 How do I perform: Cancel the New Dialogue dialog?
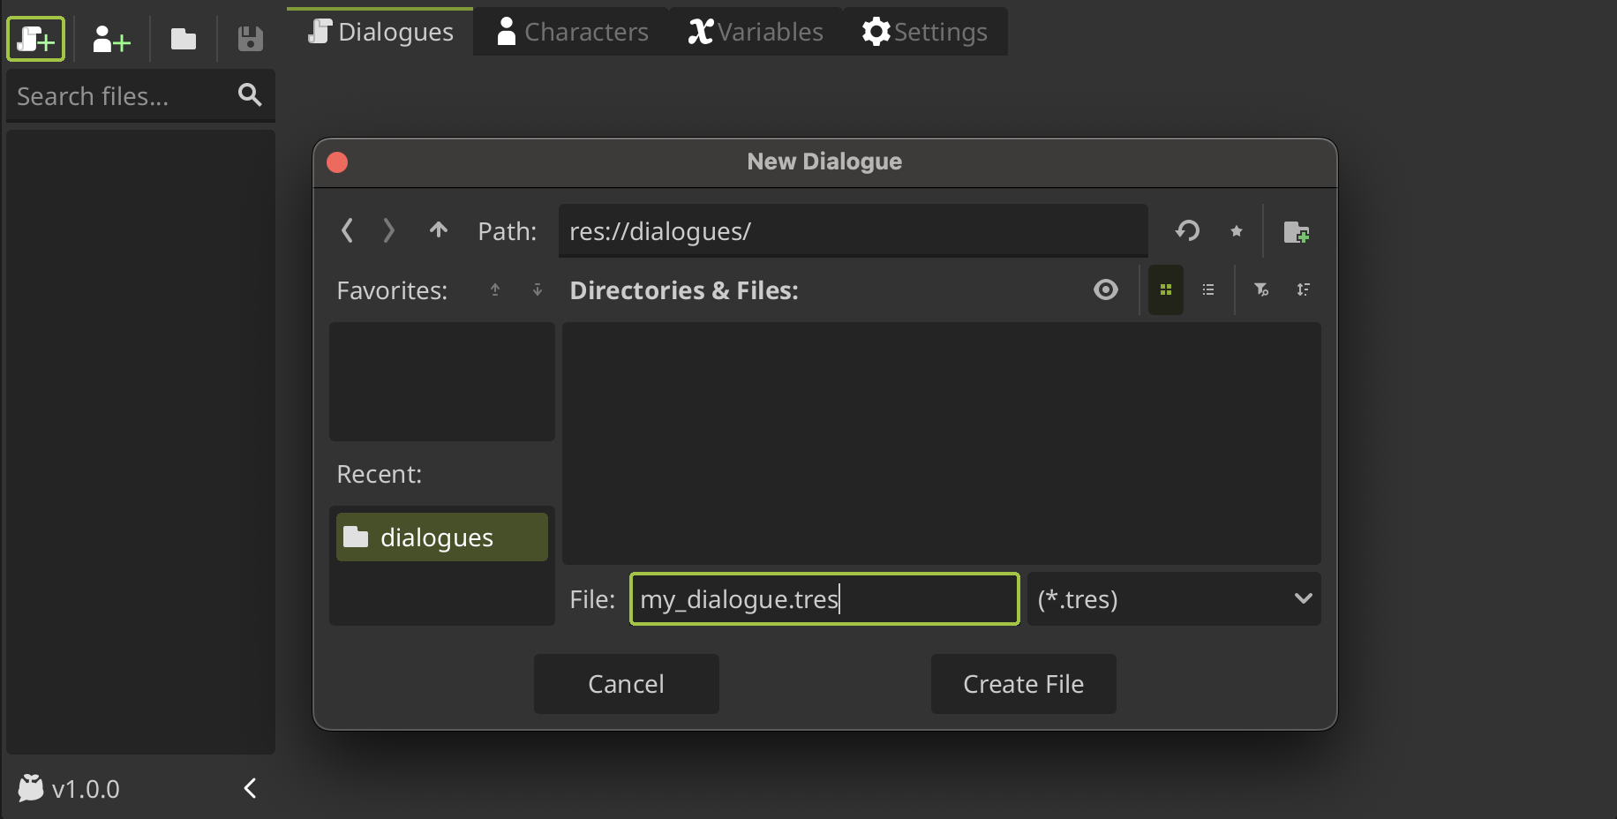coord(626,684)
